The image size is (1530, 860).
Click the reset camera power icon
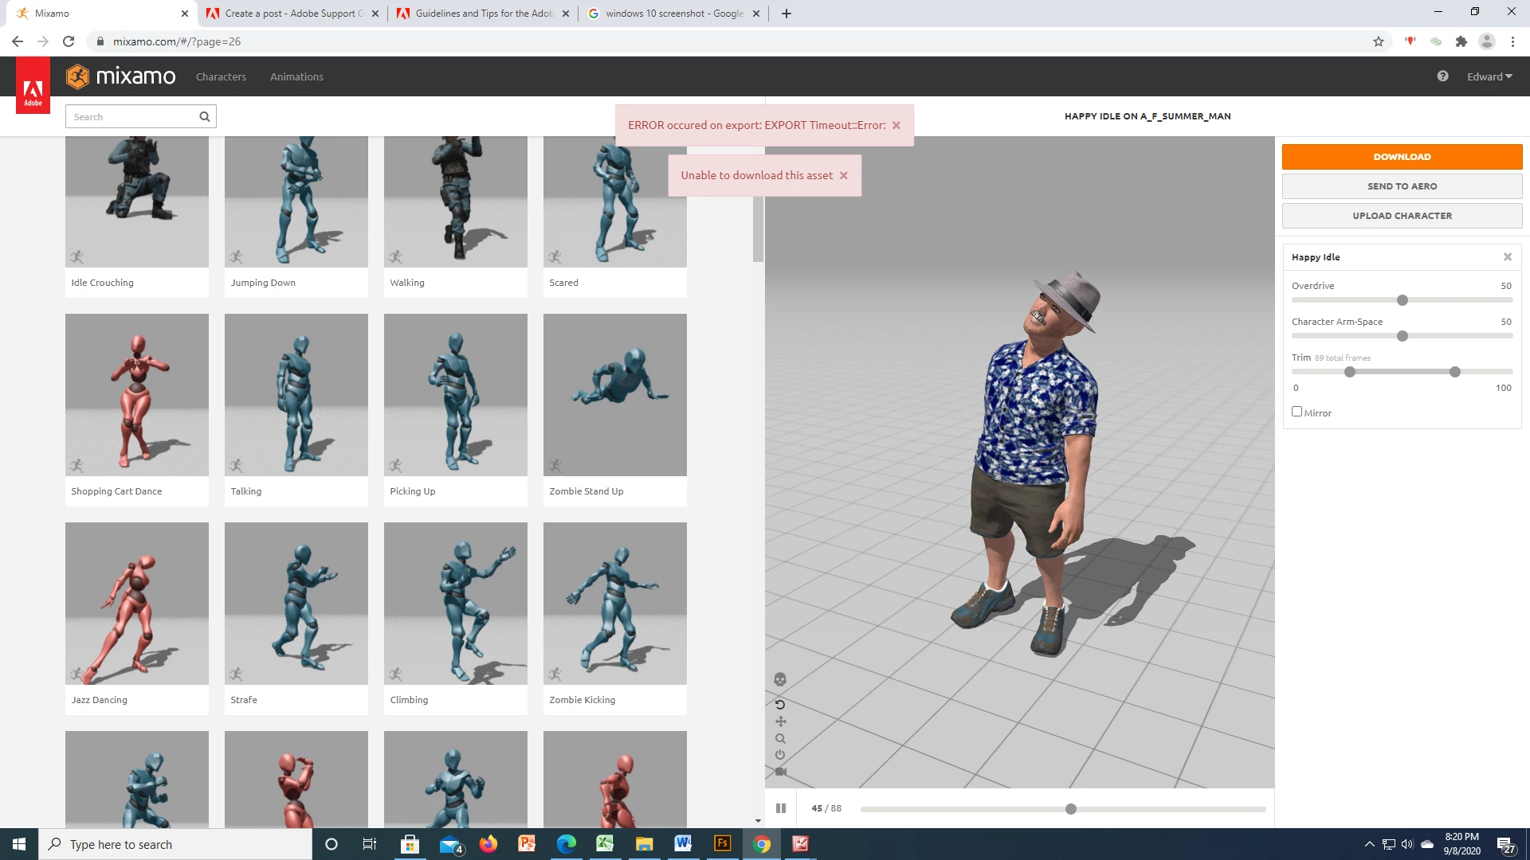780,755
